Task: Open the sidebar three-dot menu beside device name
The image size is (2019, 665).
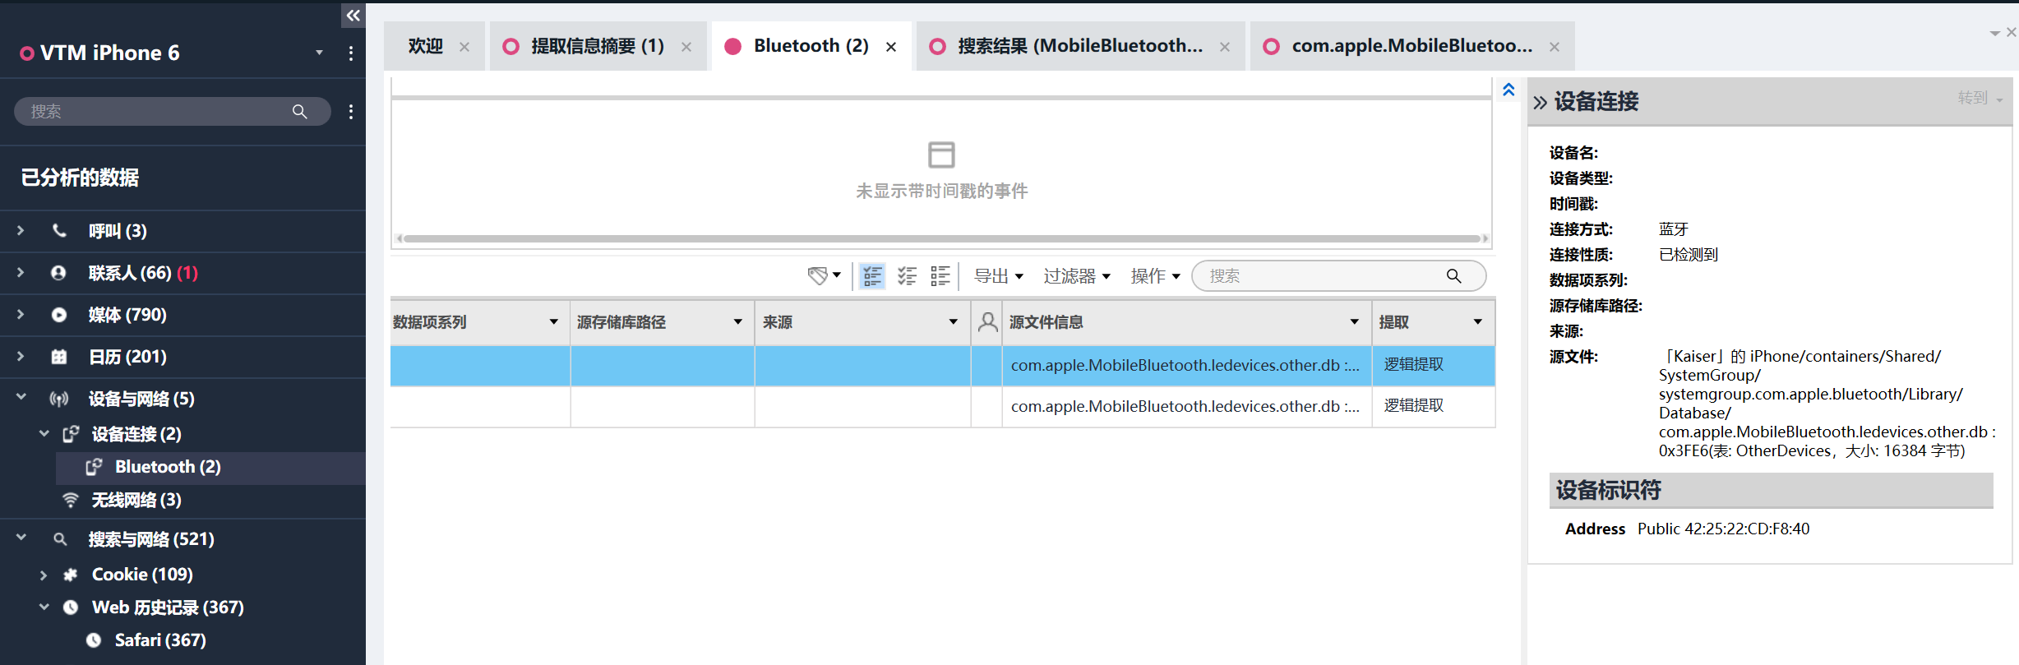Action: click(351, 53)
